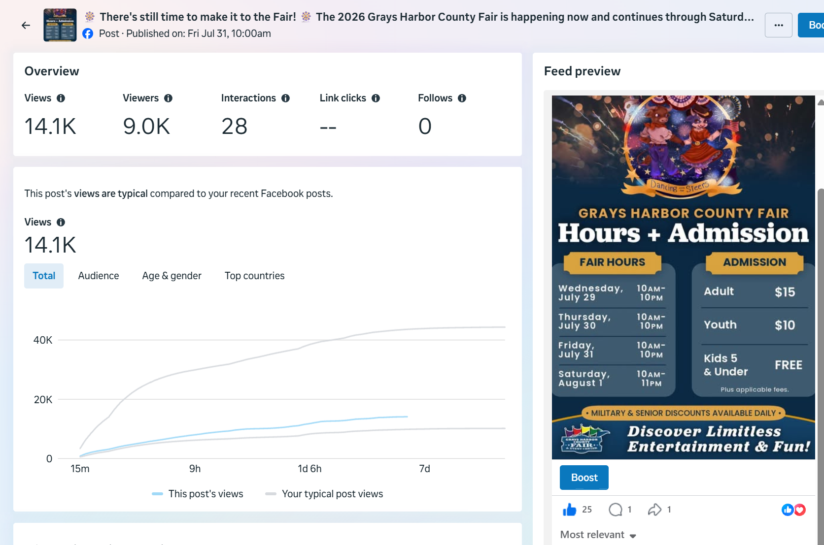
Task: Click the This post's views legend swatch
Action: (x=157, y=494)
